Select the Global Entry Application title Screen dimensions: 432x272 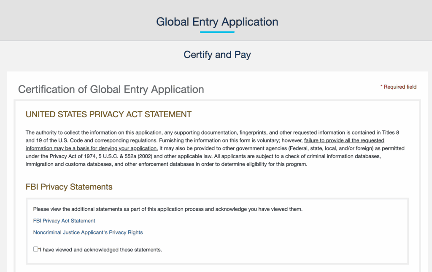pos(217,21)
